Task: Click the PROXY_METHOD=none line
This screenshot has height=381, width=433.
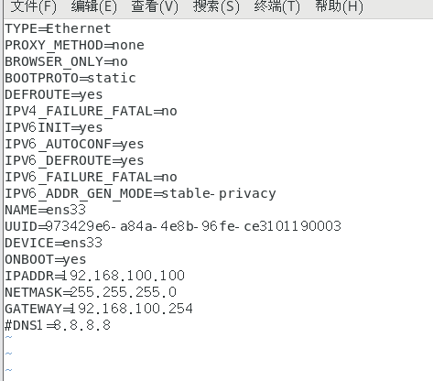Action: click(x=74, y=45)
